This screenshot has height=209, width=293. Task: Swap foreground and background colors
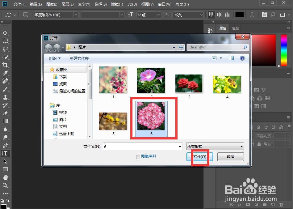click(x=8, y=201)
